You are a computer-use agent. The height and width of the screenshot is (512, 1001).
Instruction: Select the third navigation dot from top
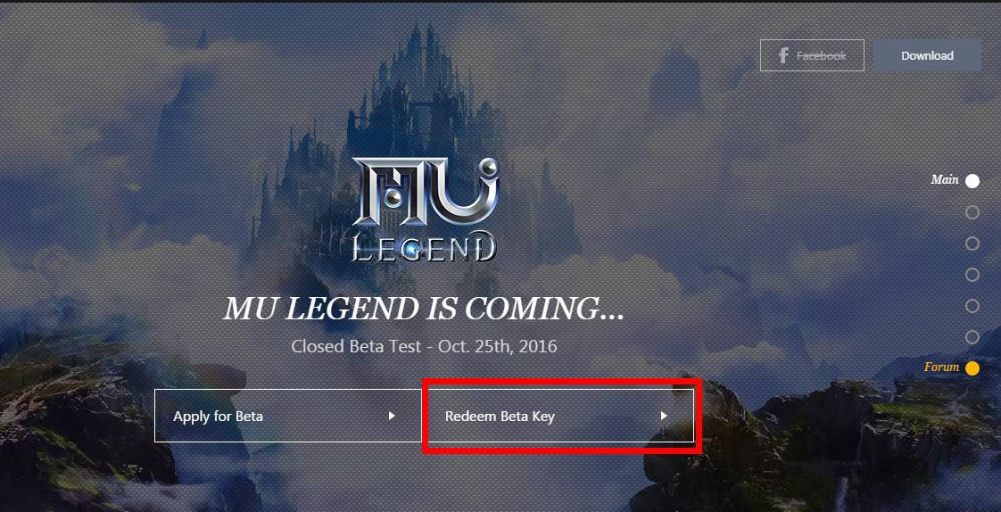(972, 244)
